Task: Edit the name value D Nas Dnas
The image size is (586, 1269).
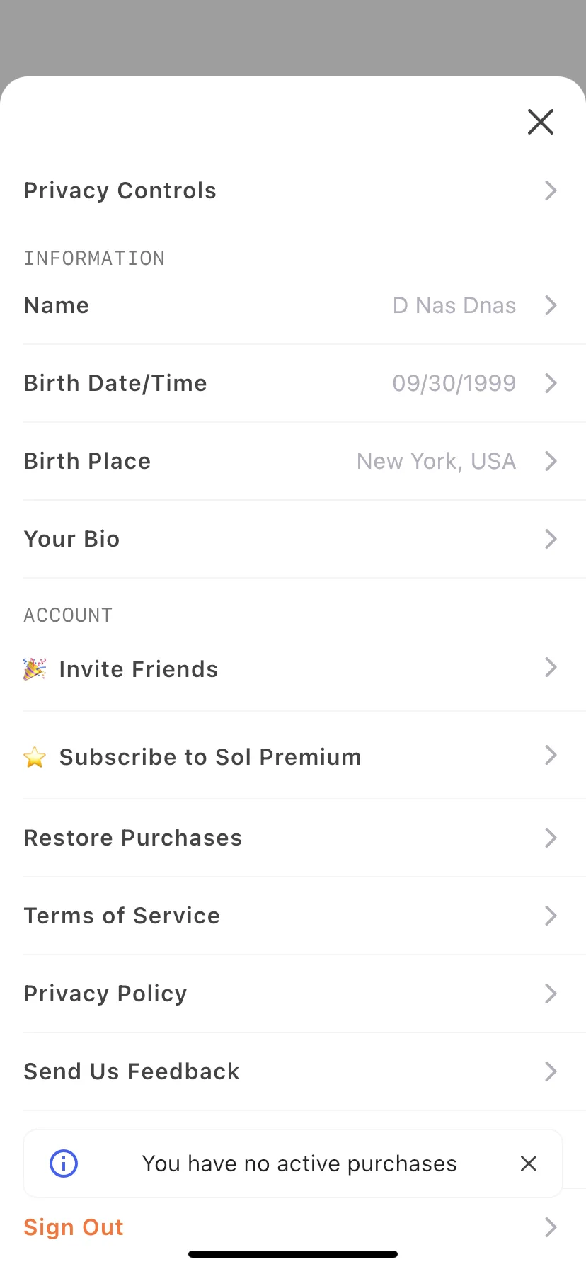Action: click(x=454, y=305)
